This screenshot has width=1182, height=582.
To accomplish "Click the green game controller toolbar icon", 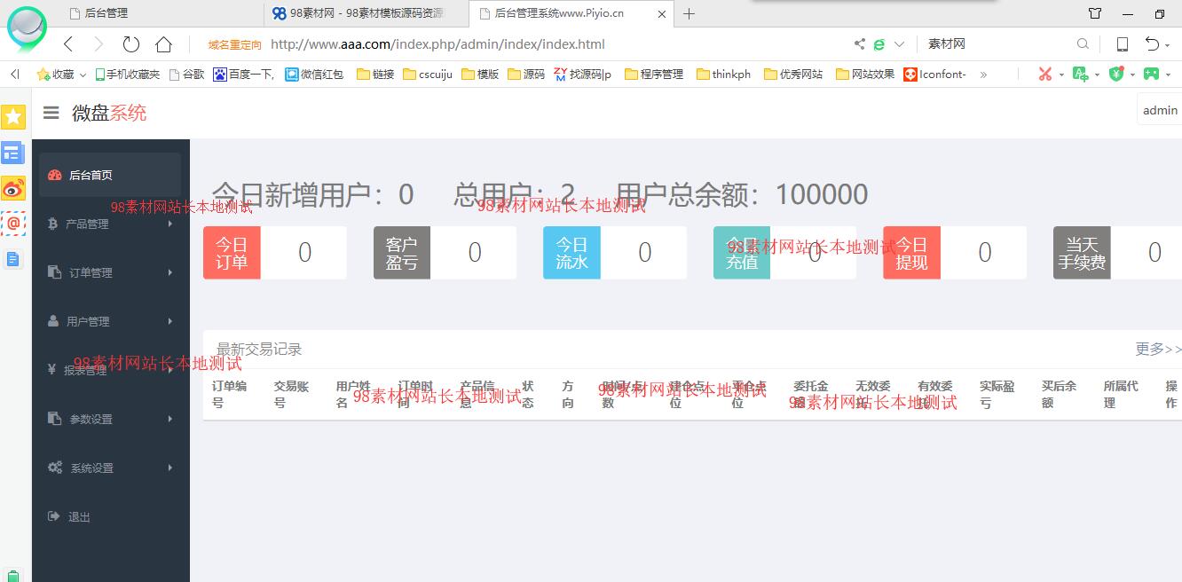I will pos(1151,74).
